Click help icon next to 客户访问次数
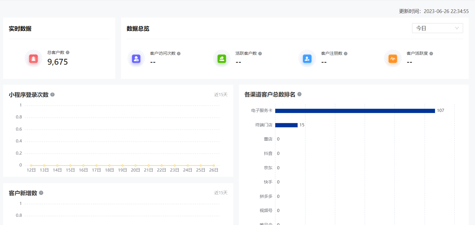Image resolution: width=475 pixels, height=225 pixels. point(179,53)
